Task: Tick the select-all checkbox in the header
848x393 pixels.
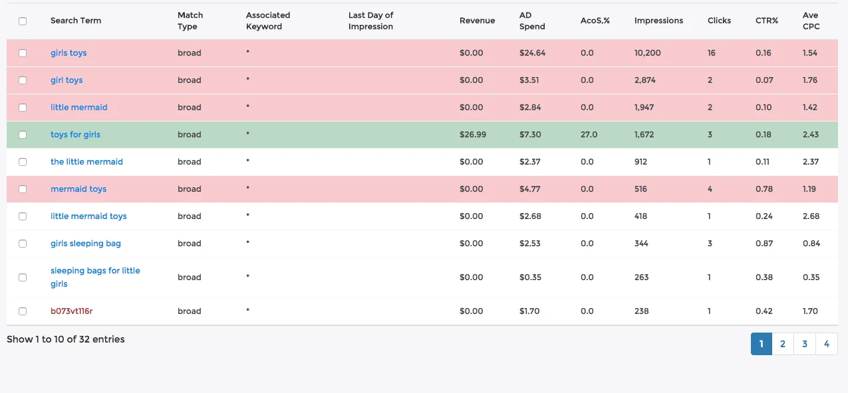Action: 23,21
